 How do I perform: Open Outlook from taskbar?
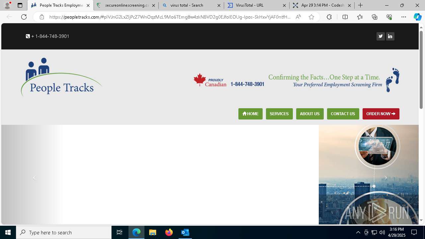coord(185,232)
